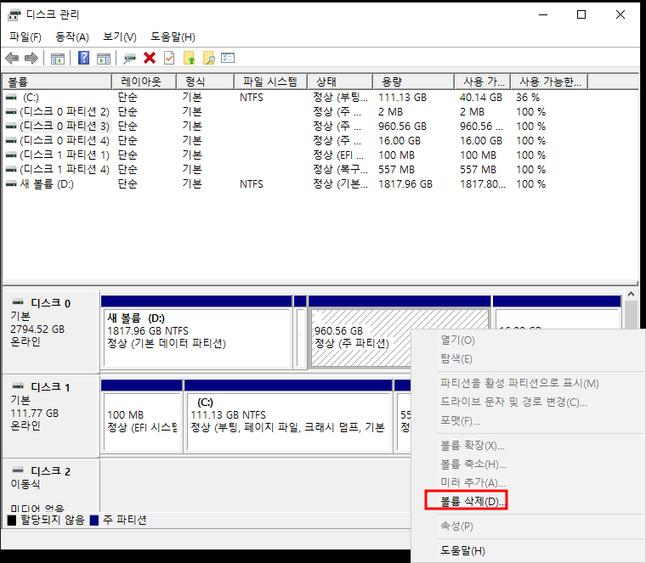The width and height of the screenshot is (646, 563).
Task: Sort by the 사용 가... column header
Action: pos(483,82)
